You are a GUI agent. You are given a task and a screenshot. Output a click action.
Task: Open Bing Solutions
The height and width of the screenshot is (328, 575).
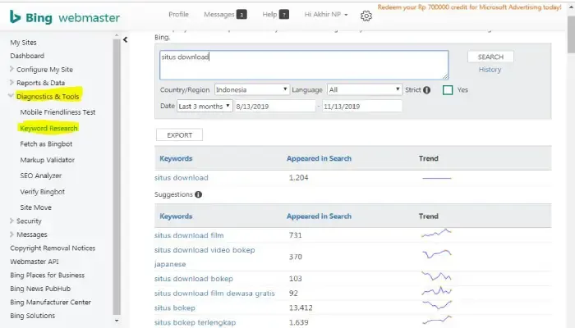32,316
